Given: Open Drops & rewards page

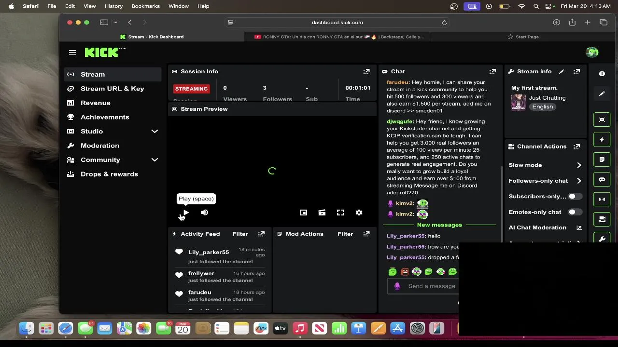Looking at the screenshot, I should click(x=112, y=174).
